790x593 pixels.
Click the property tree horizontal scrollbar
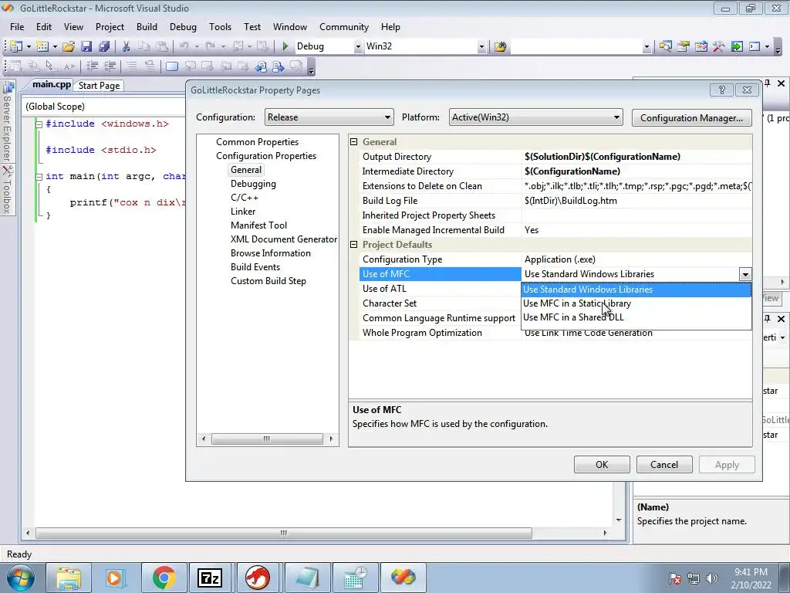pyautogui.click(x=267, y=439)
